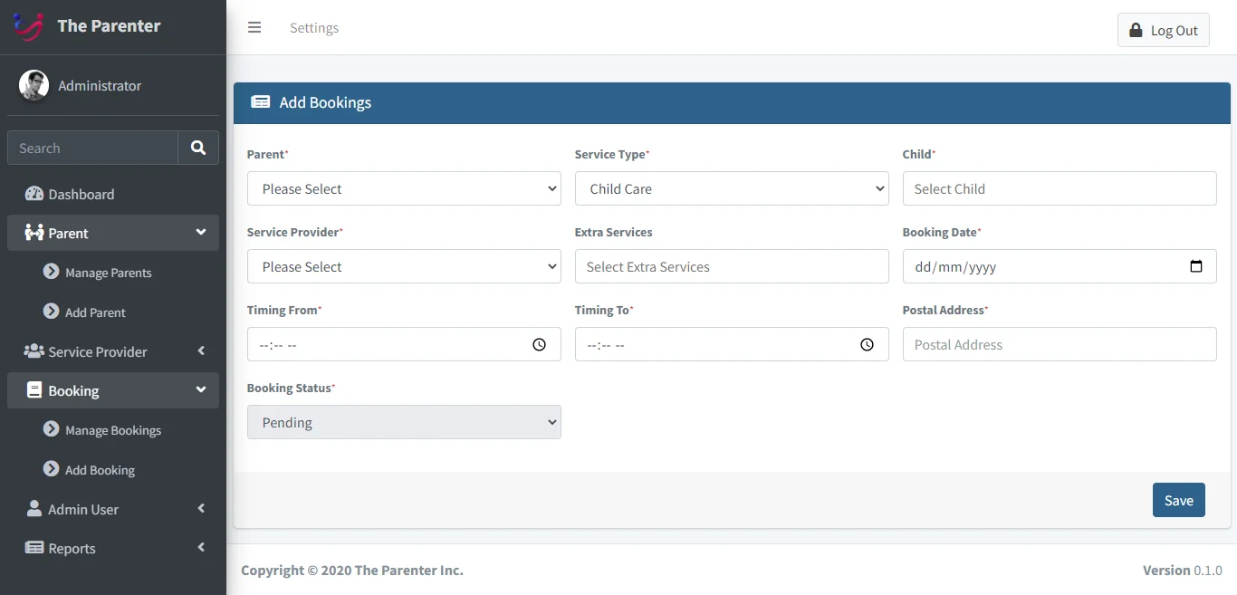The height and width of the screenshot is (595, 1237).
Task: Focus the Postal Address input field
Action: [1059, 344]
